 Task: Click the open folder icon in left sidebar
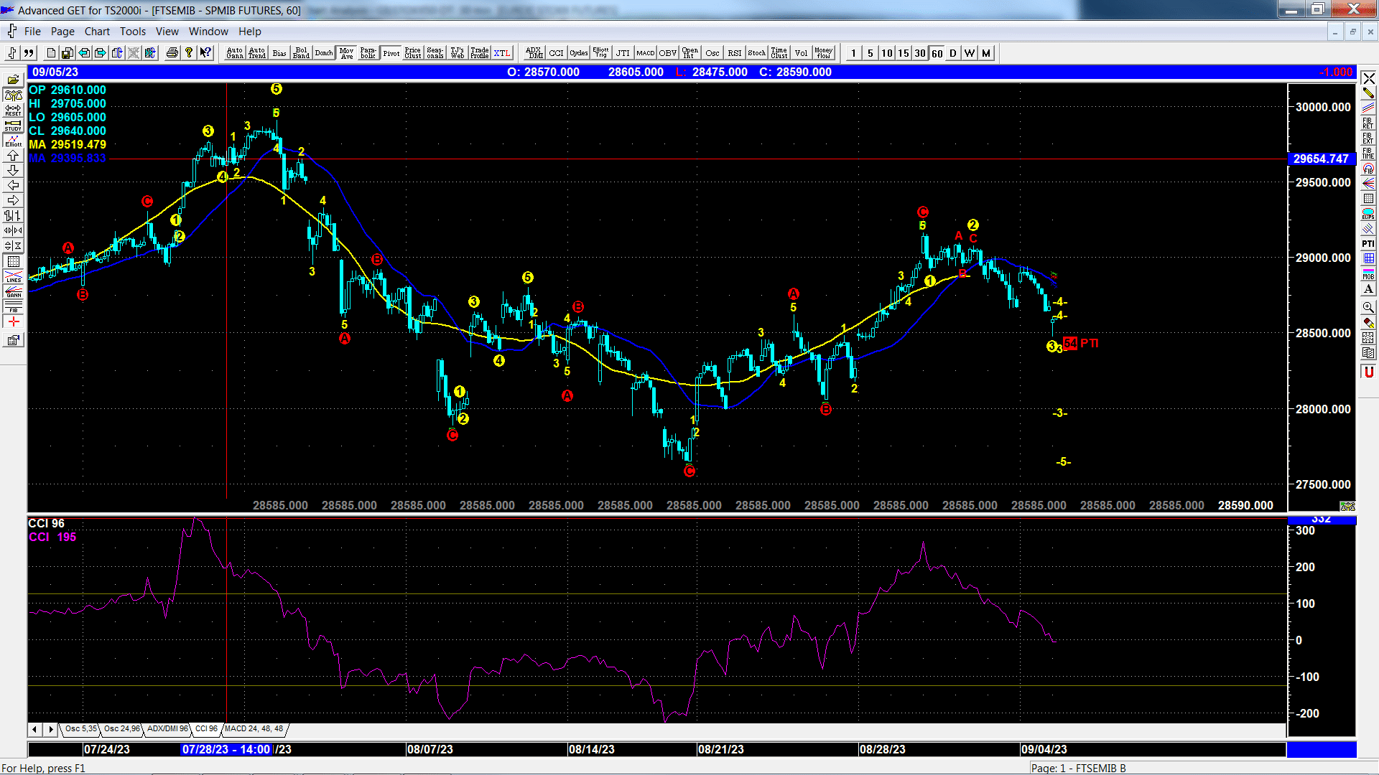(x=13, y=80)
